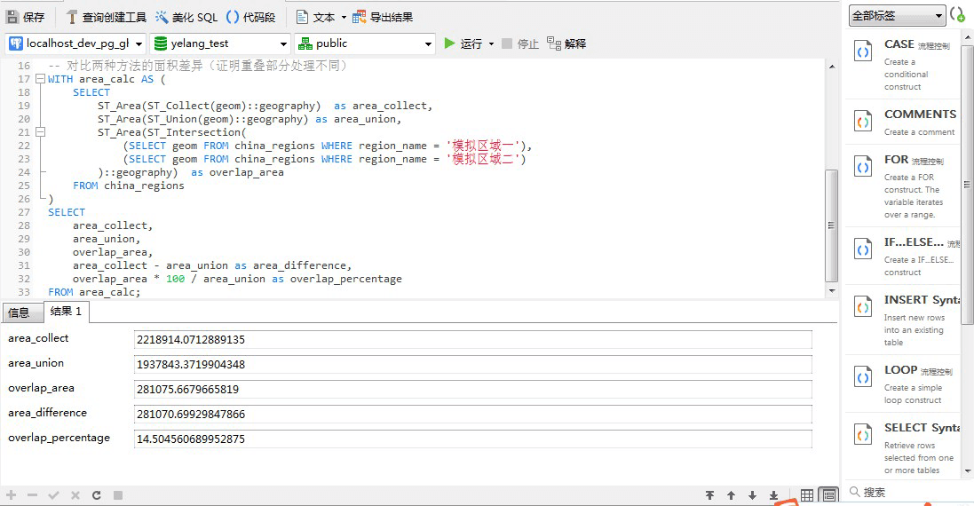
Task: Run the query with 运行
Action: (463, 43)
